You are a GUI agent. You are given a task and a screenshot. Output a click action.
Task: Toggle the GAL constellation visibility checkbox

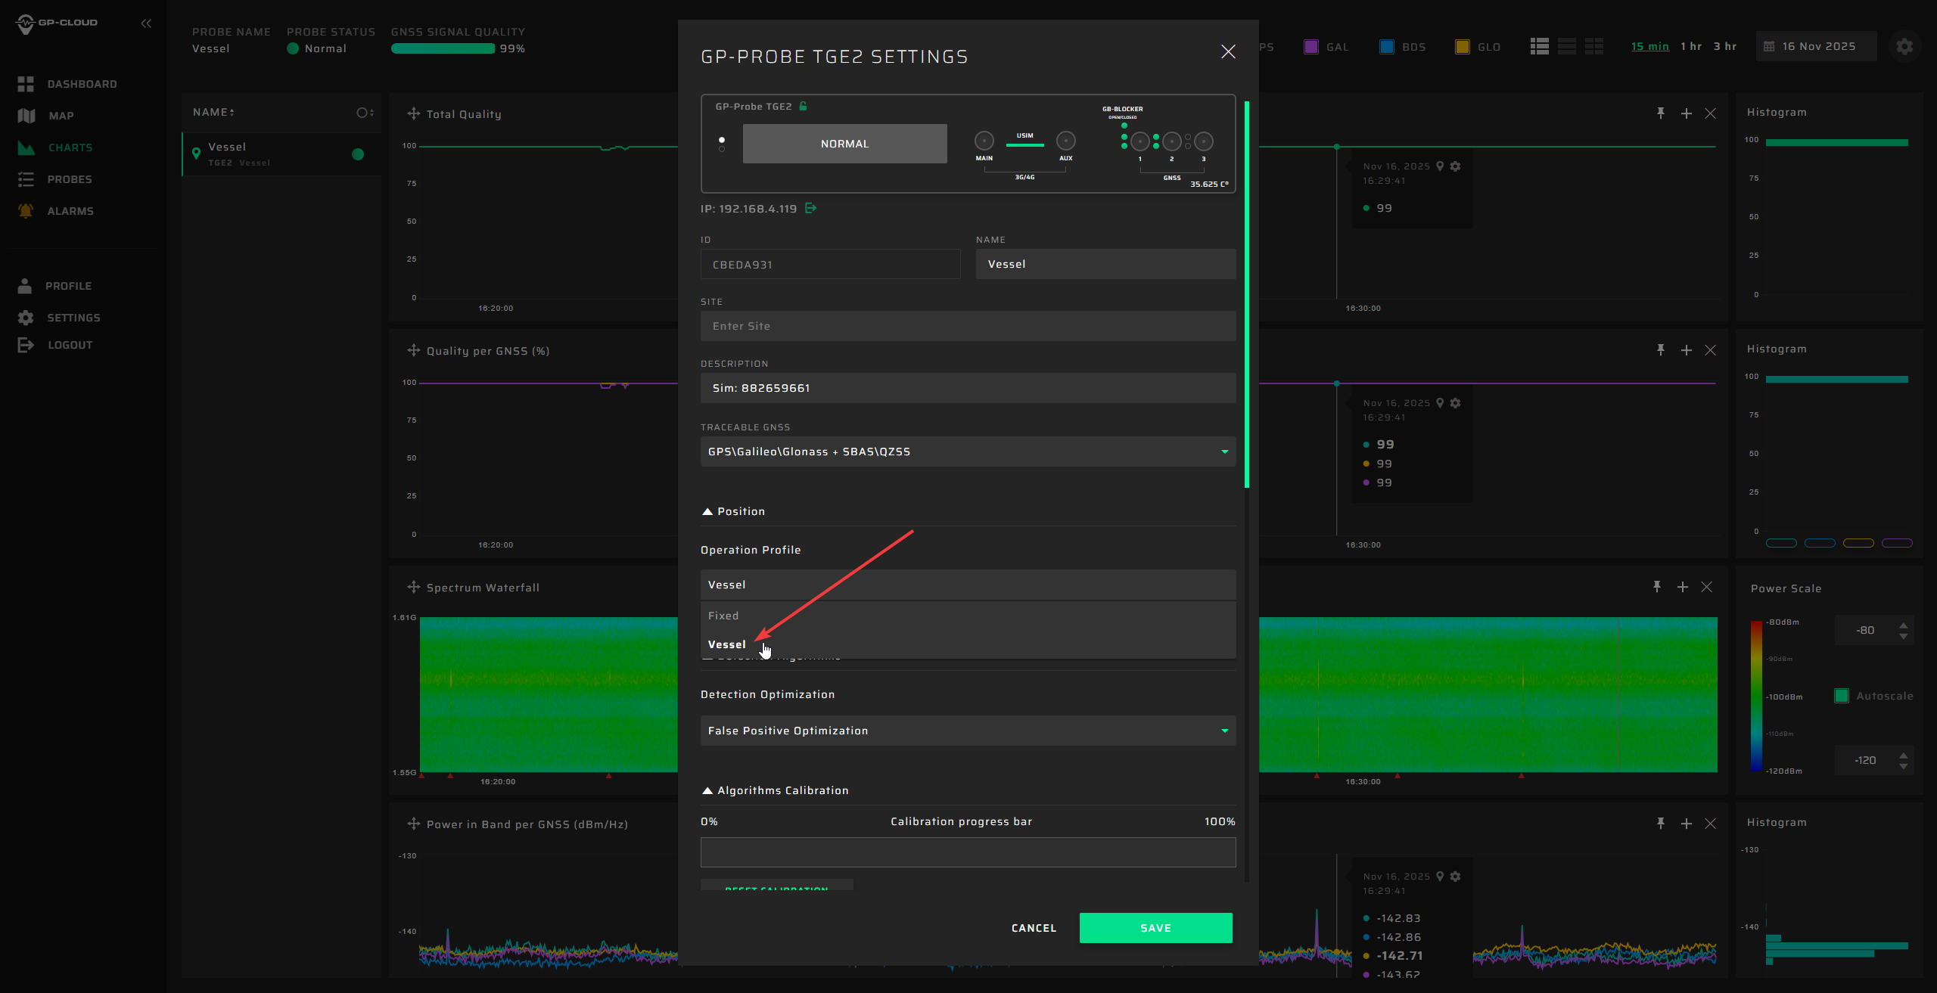(1311, 46)
